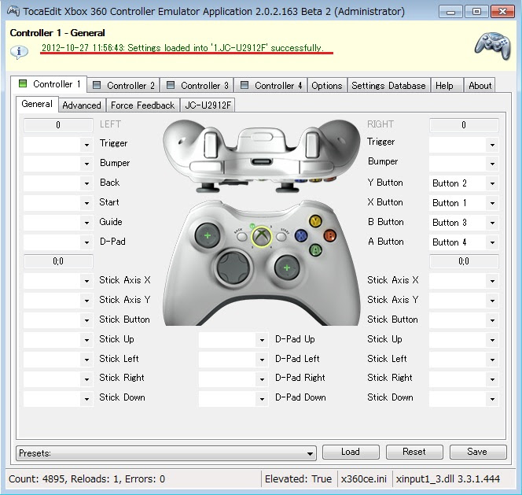Click the status square on the Controller 4 tab

pyautogui.click(x=244, y=85)
